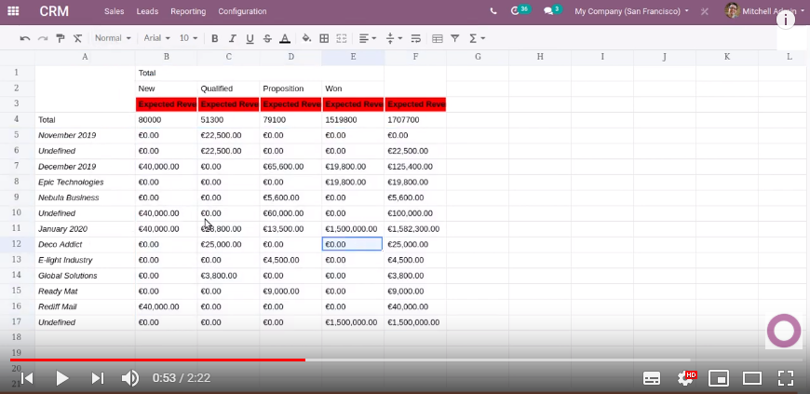Select the Deco Addict row label cell
The height and width of the screenshot is (394, 810).
pos(85,244)
